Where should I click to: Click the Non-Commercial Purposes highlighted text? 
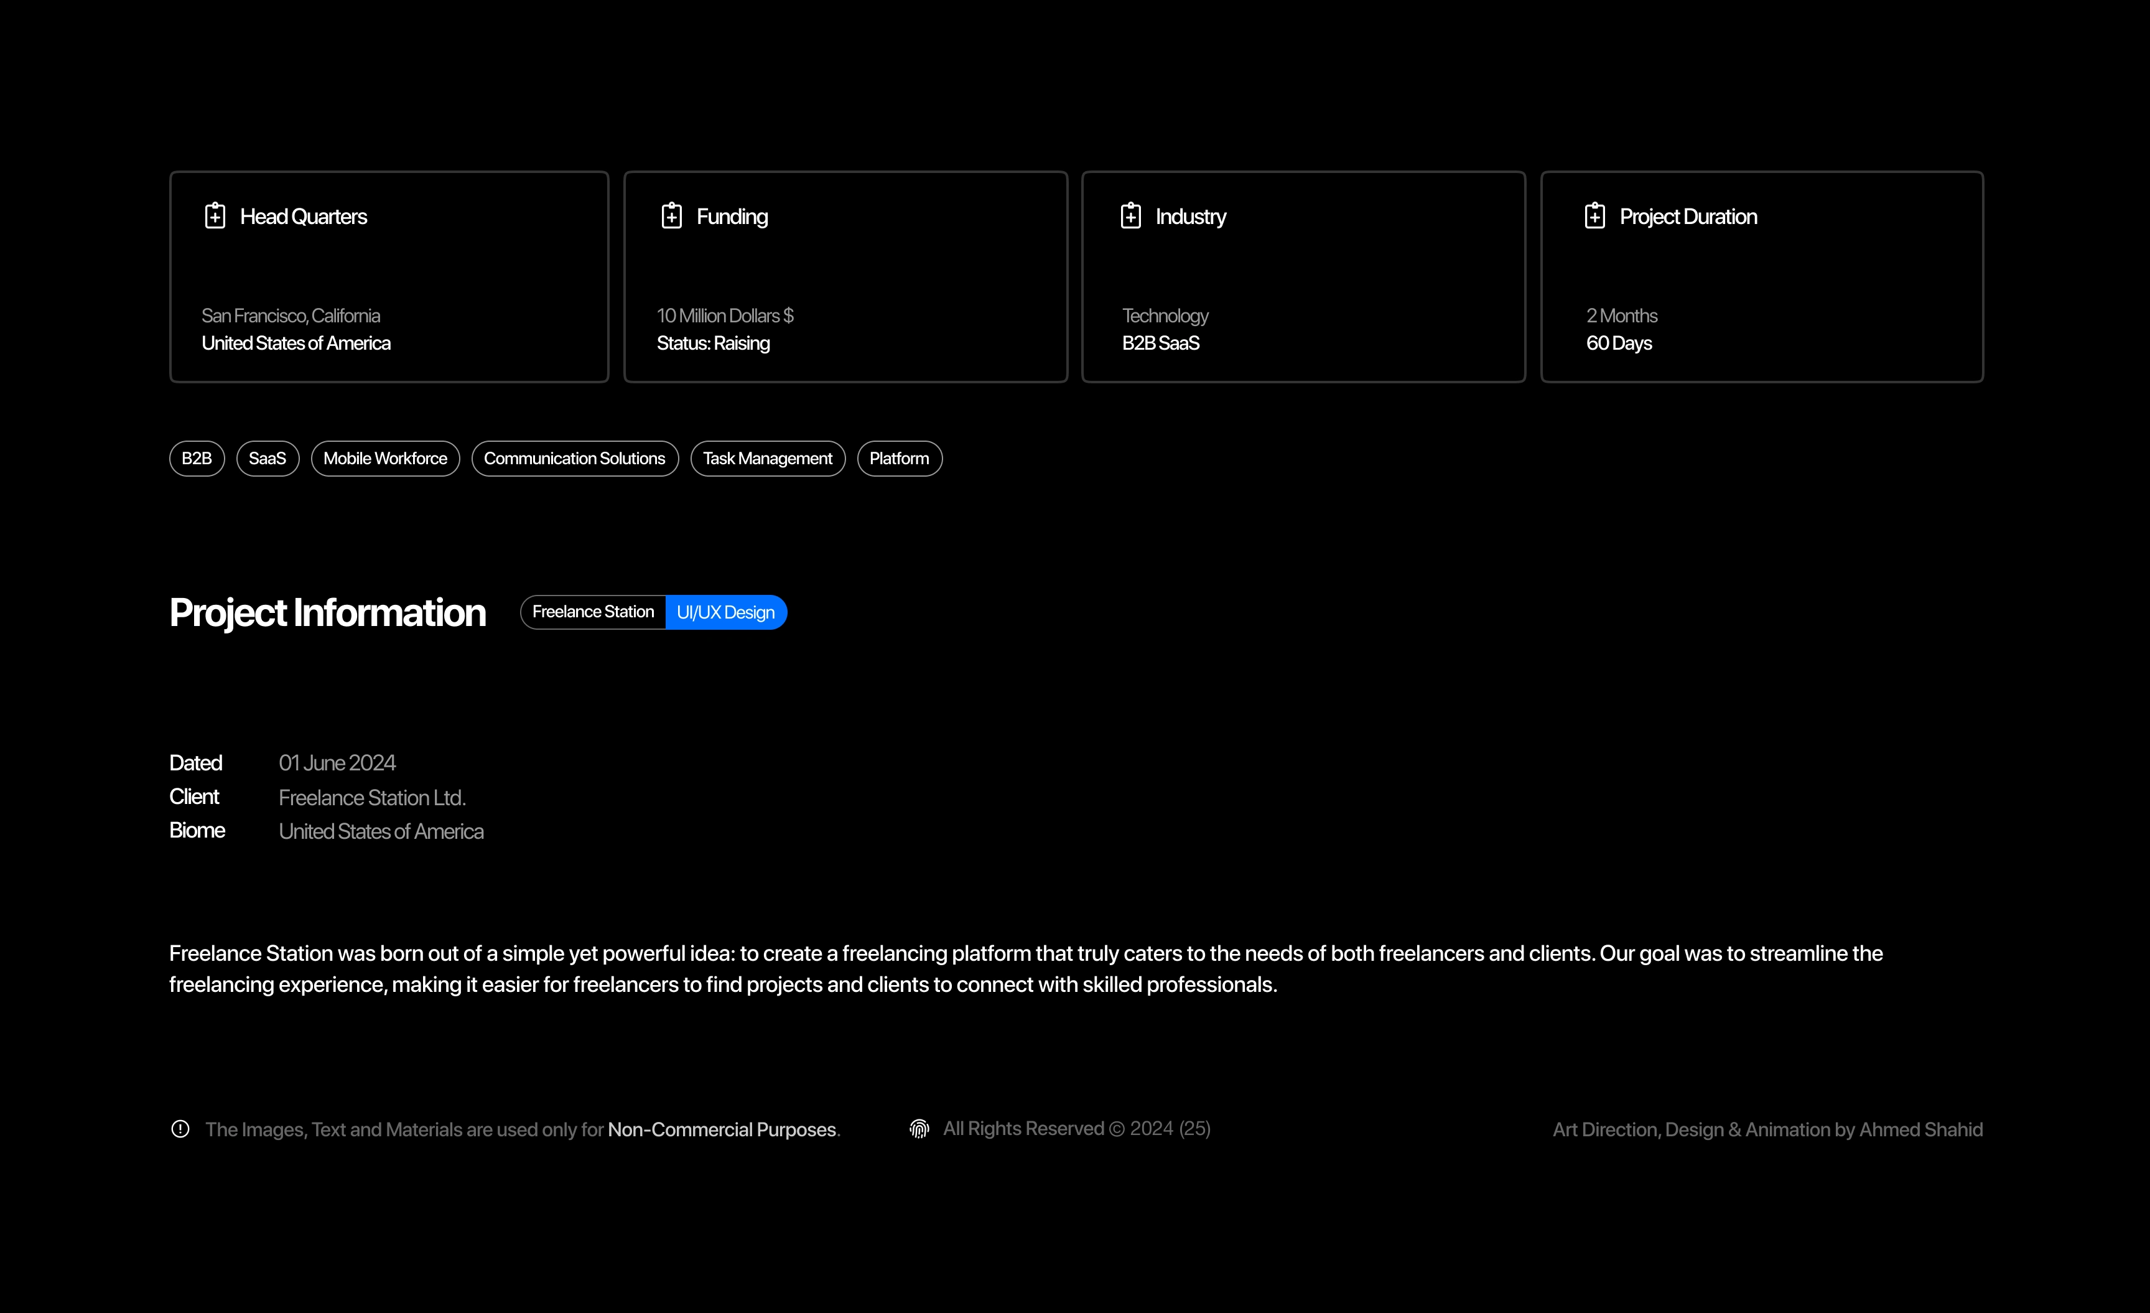point(722,1129)
